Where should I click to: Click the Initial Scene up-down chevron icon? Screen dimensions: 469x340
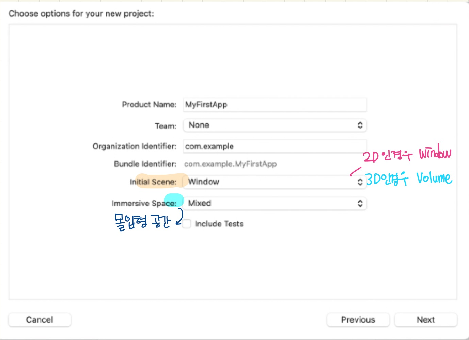360,182
